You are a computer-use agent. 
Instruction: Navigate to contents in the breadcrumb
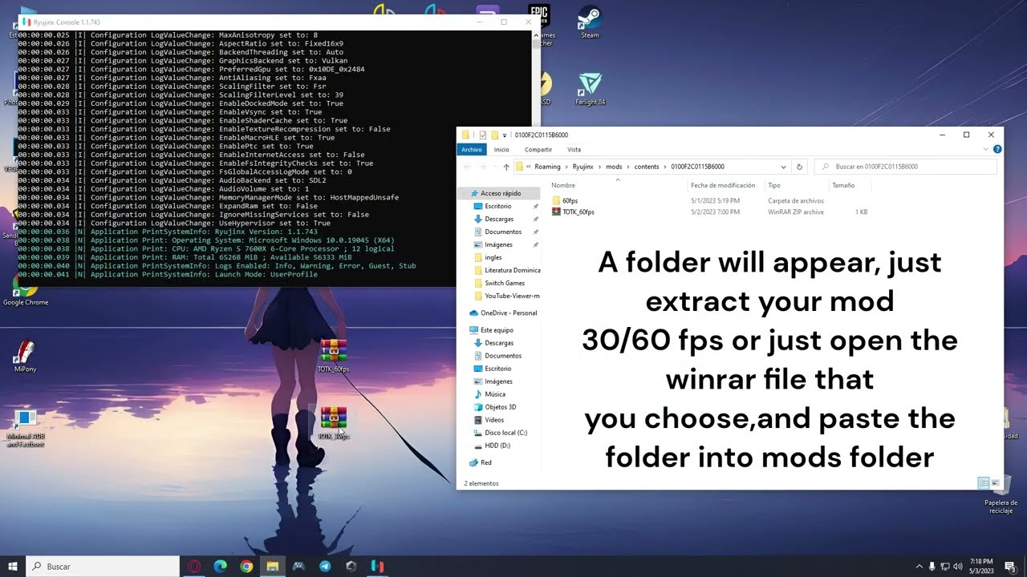point(647,167)
